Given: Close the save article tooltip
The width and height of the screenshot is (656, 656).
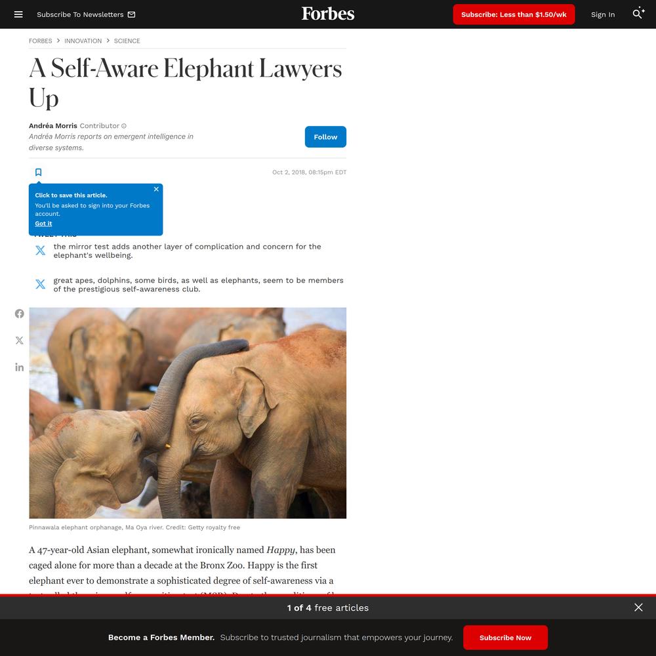Looking at the screenshot, I should (x=156, y=189).
